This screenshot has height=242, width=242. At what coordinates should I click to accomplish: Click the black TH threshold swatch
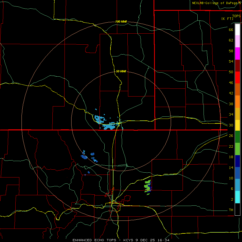[x=237, y=209]
